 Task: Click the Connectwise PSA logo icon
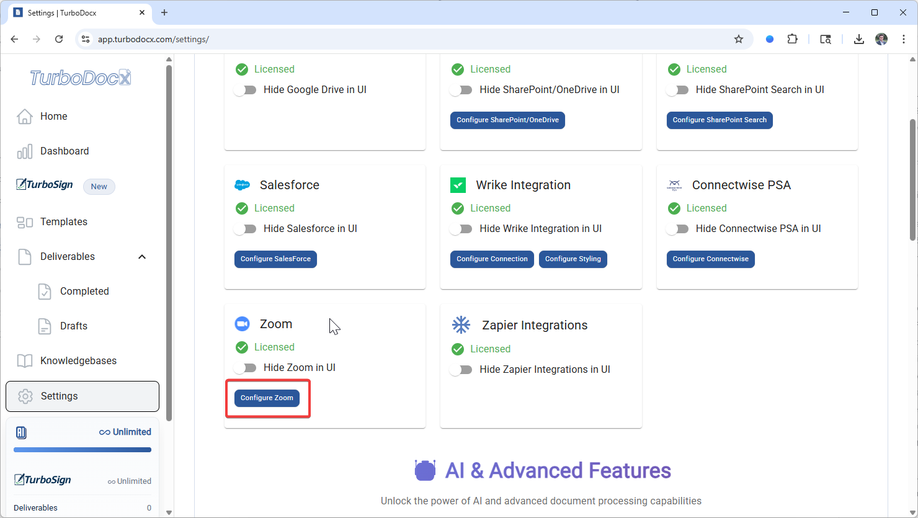click(674, 185)
